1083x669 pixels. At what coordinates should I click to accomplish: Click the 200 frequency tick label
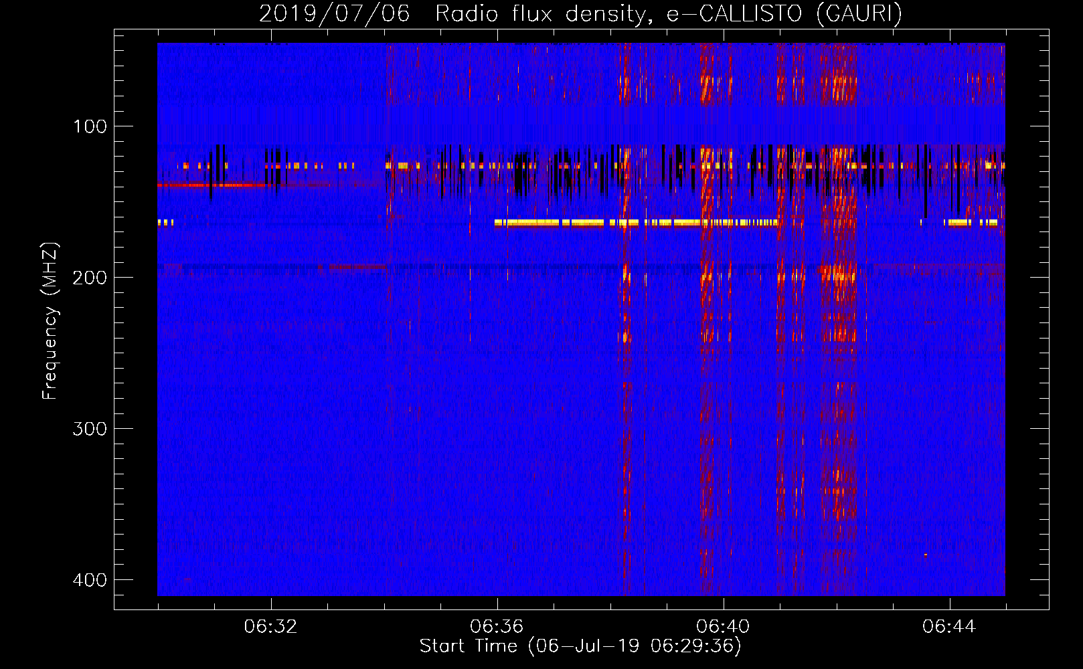(x=90, y=278)
